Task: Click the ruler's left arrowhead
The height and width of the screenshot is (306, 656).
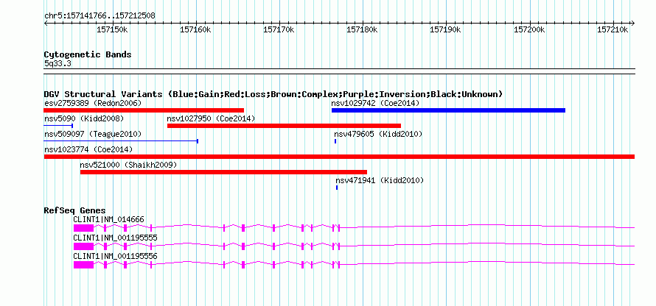Action: click(46, 24)
